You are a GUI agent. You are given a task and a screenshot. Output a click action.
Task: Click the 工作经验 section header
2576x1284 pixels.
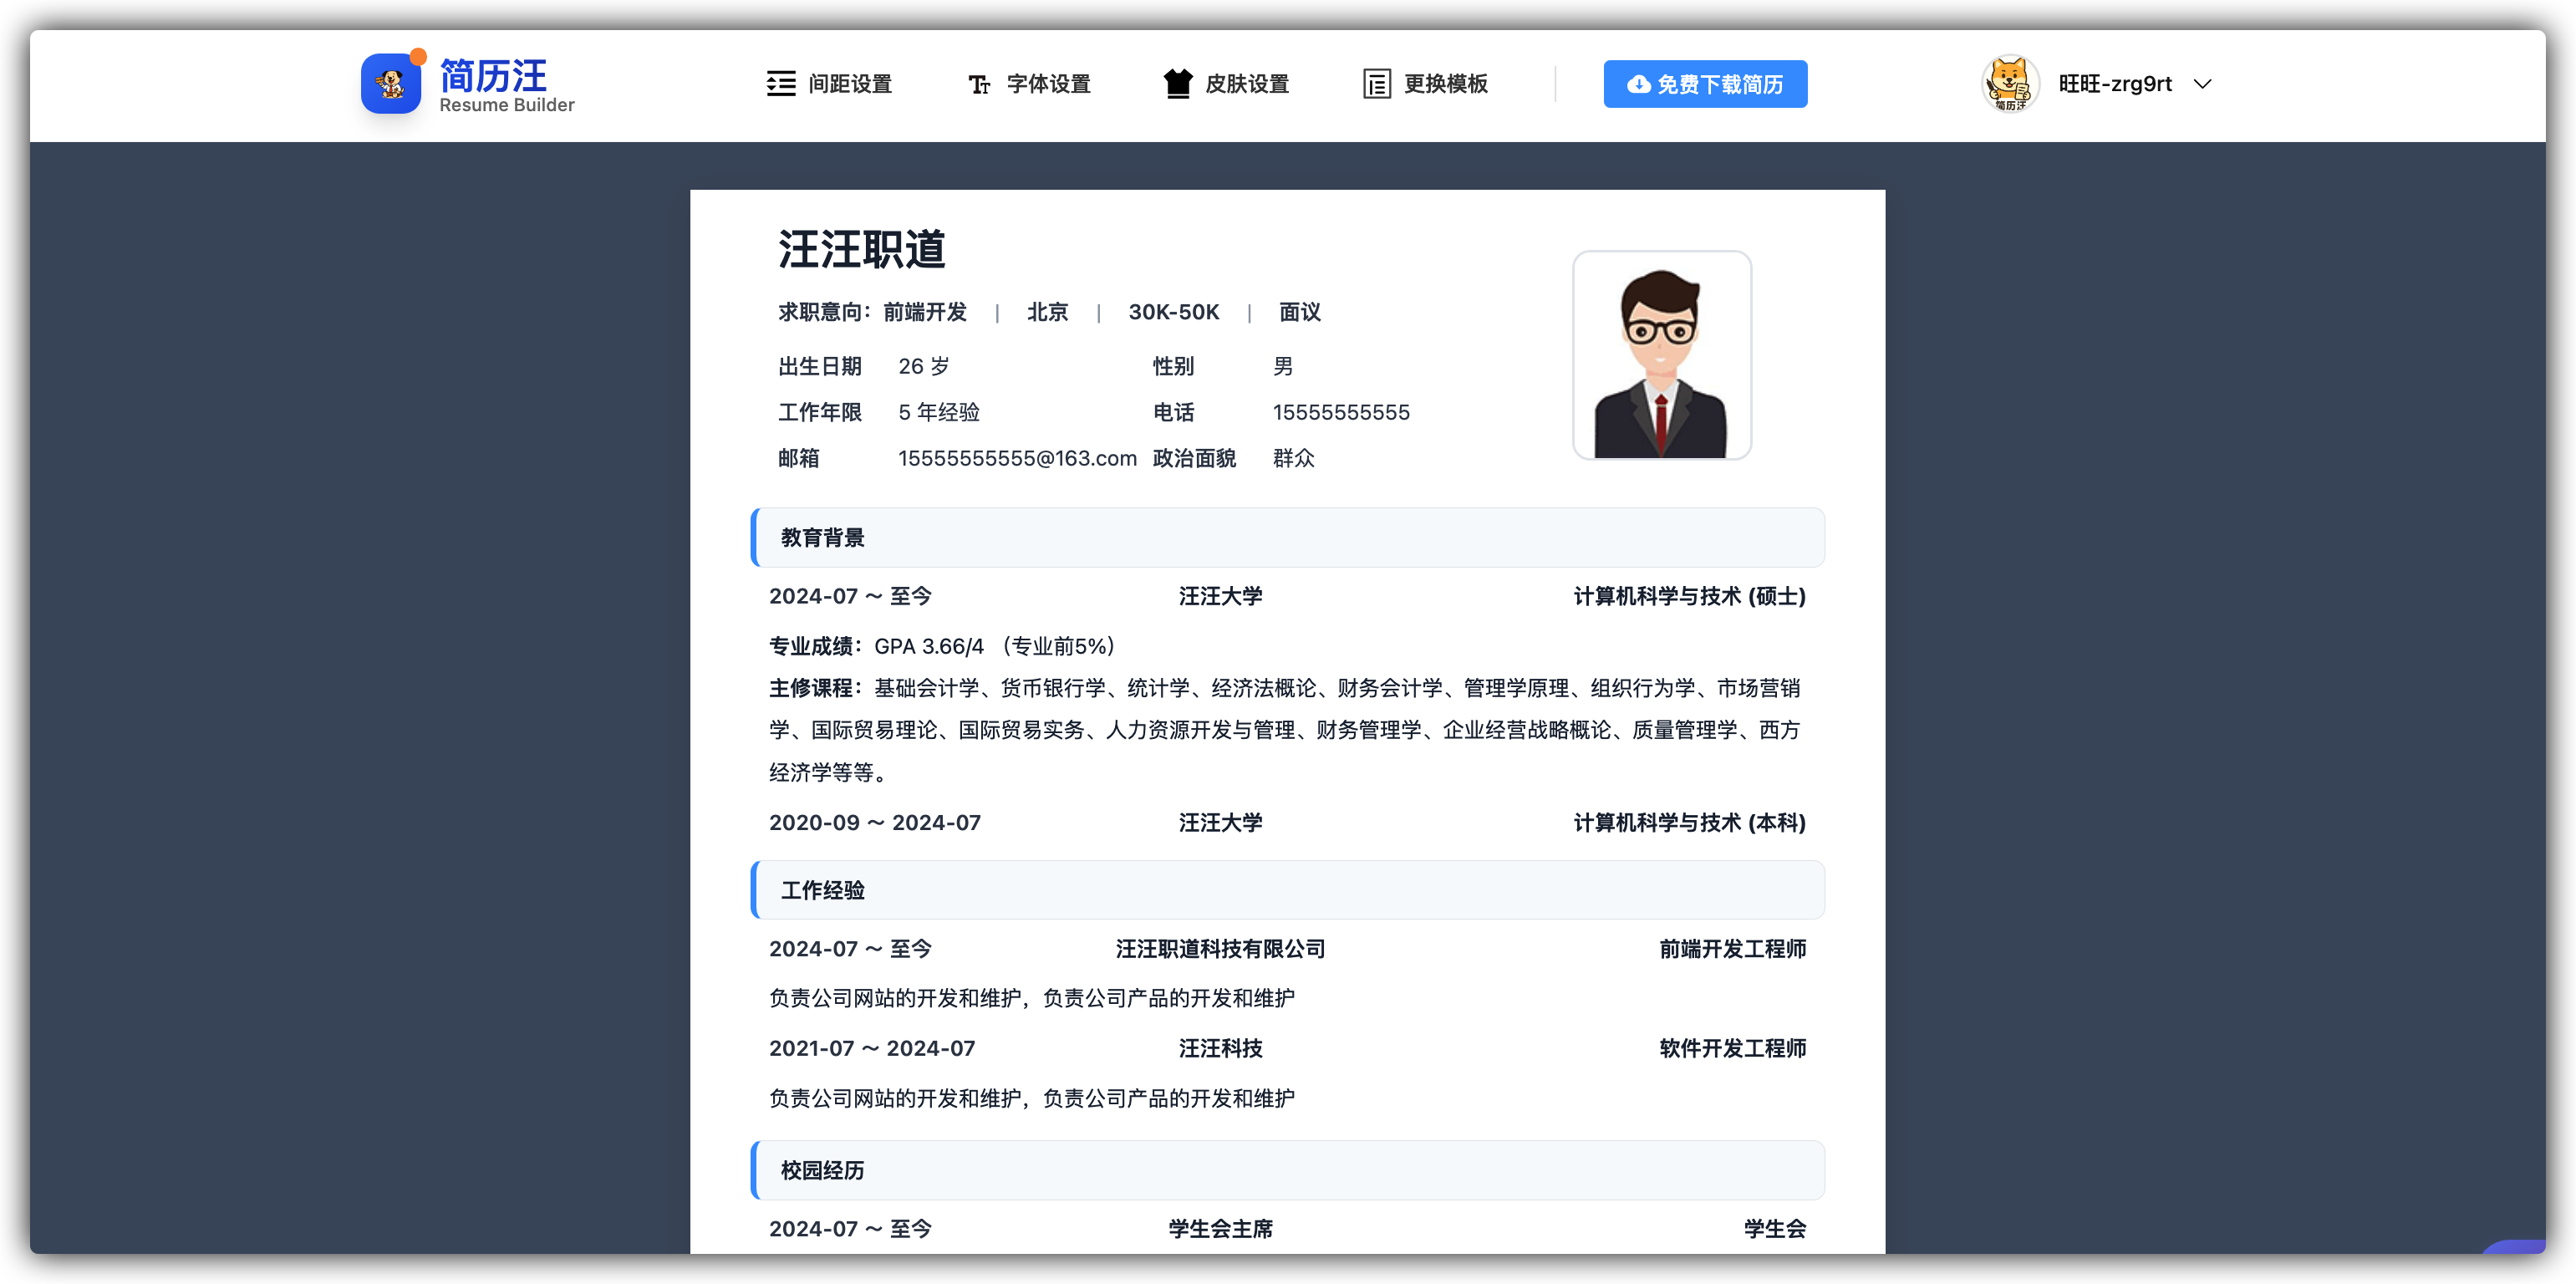[822, 890]
